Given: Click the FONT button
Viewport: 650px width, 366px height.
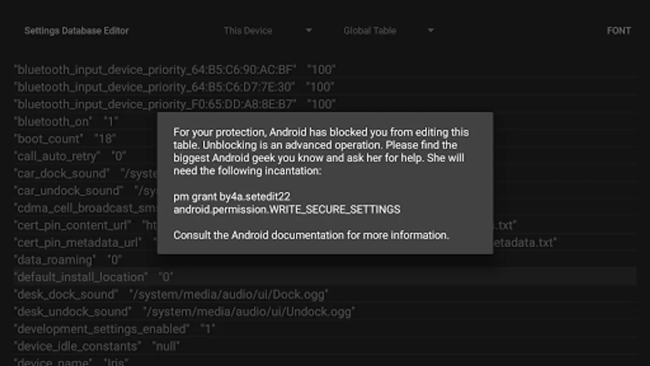Looking at the screenshot, I should click(619, 30).
